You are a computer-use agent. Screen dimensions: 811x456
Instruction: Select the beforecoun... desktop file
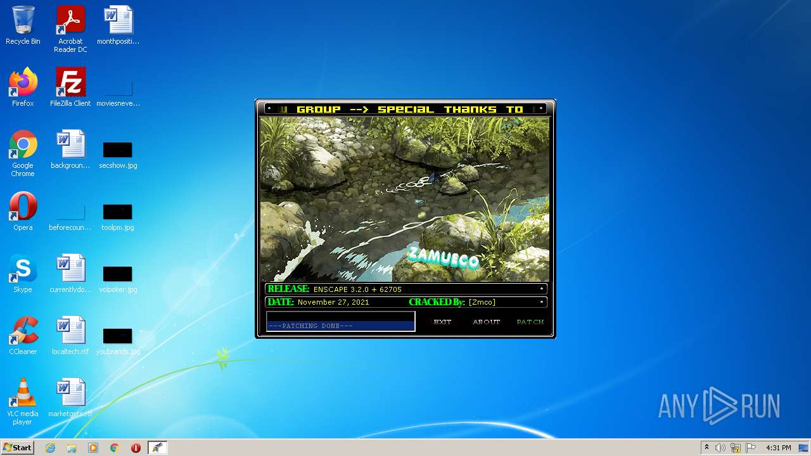point(70,217)
